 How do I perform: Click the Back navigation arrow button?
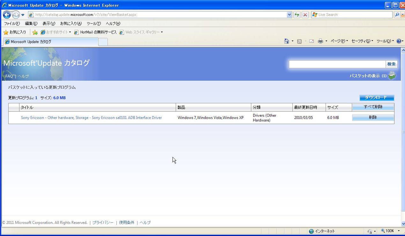coord(7,15)
